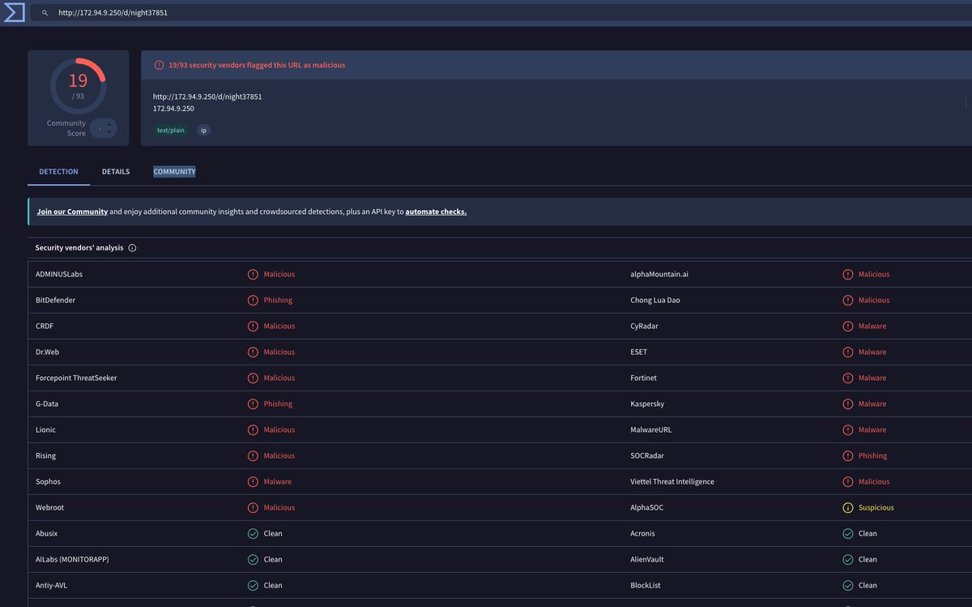The width and height of the screenshot is (972, 607).
Task: Click ADMINUSLabs malicious warning icon
Action: [x=253, y=274]
